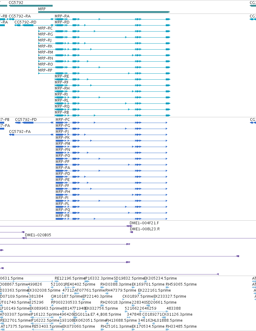Open the MRP-RA transcript label
This screenshot has width=256, height=331.
point(62,16)
